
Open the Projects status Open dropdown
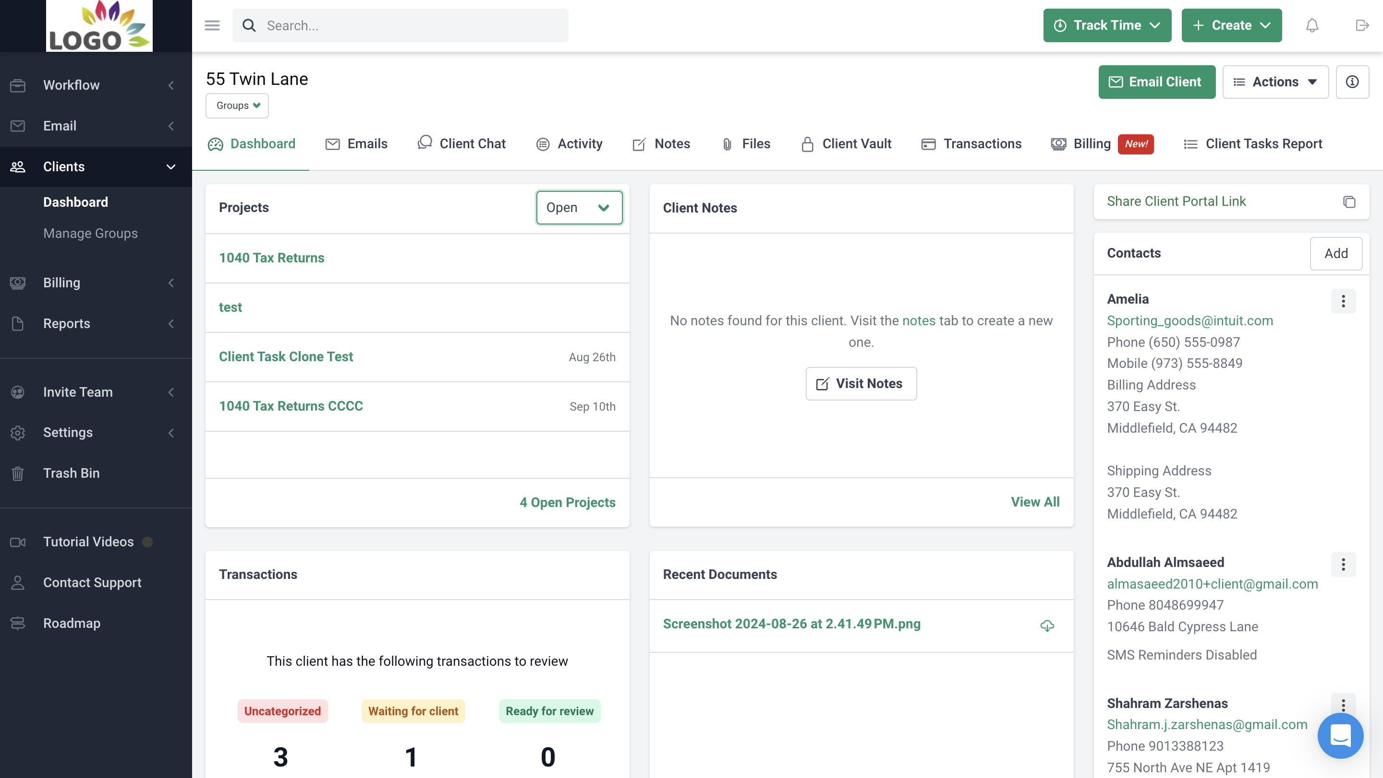click(579, 208)
